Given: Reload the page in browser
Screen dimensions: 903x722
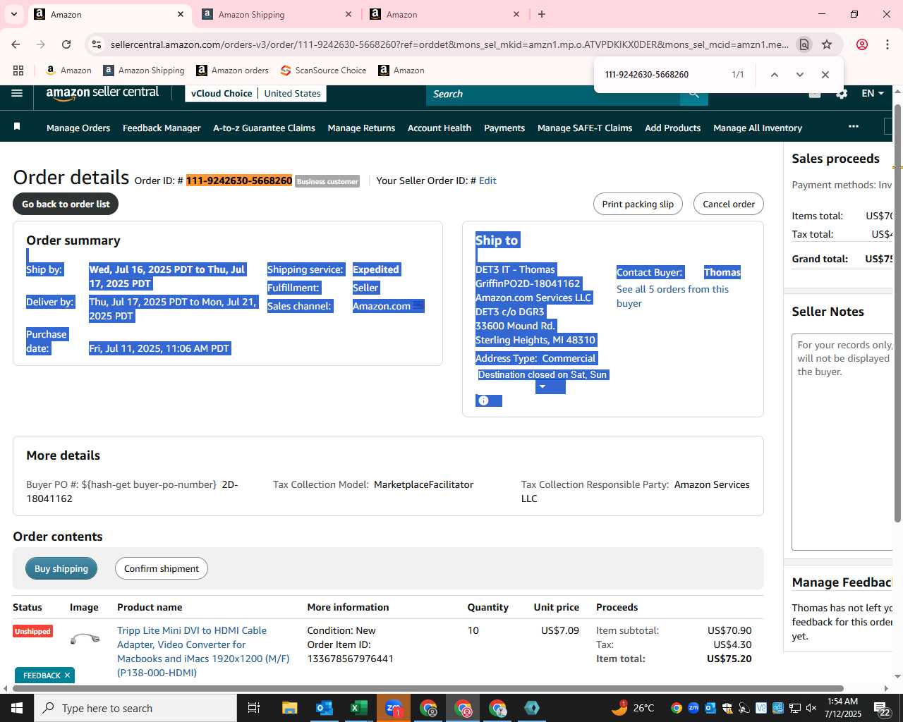Looking at the screenshot, I should pos(66,44).
